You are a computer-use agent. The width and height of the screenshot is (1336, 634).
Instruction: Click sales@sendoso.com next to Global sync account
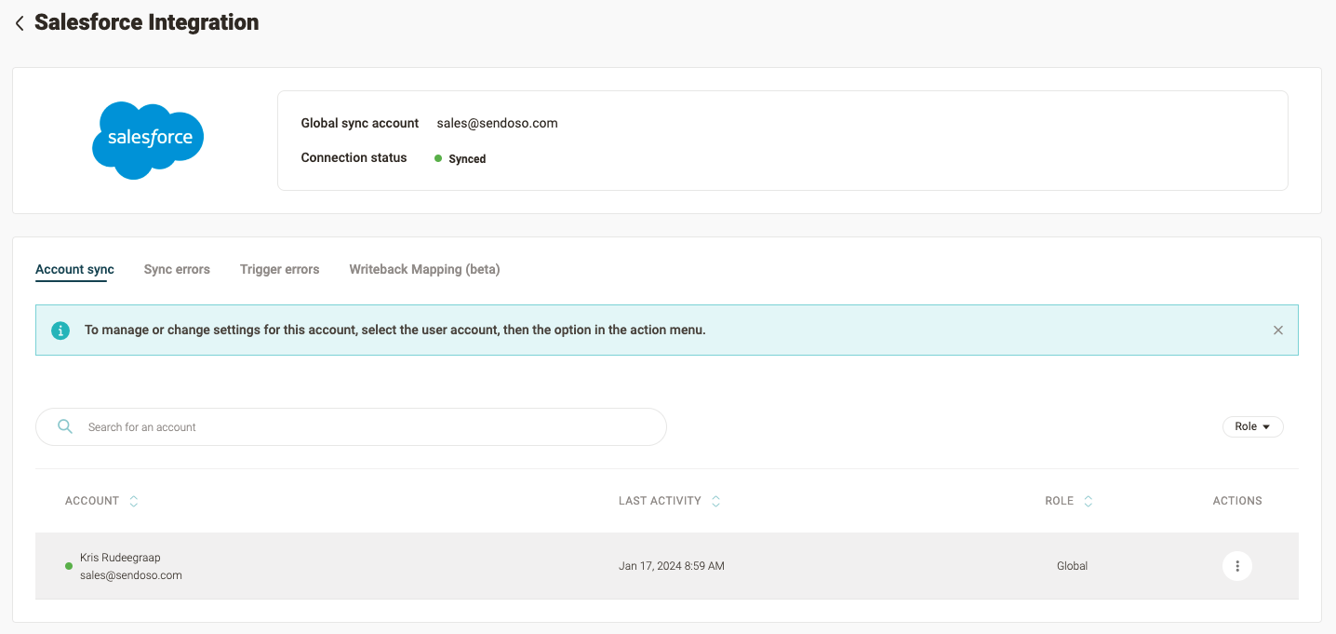coord(497,123)
